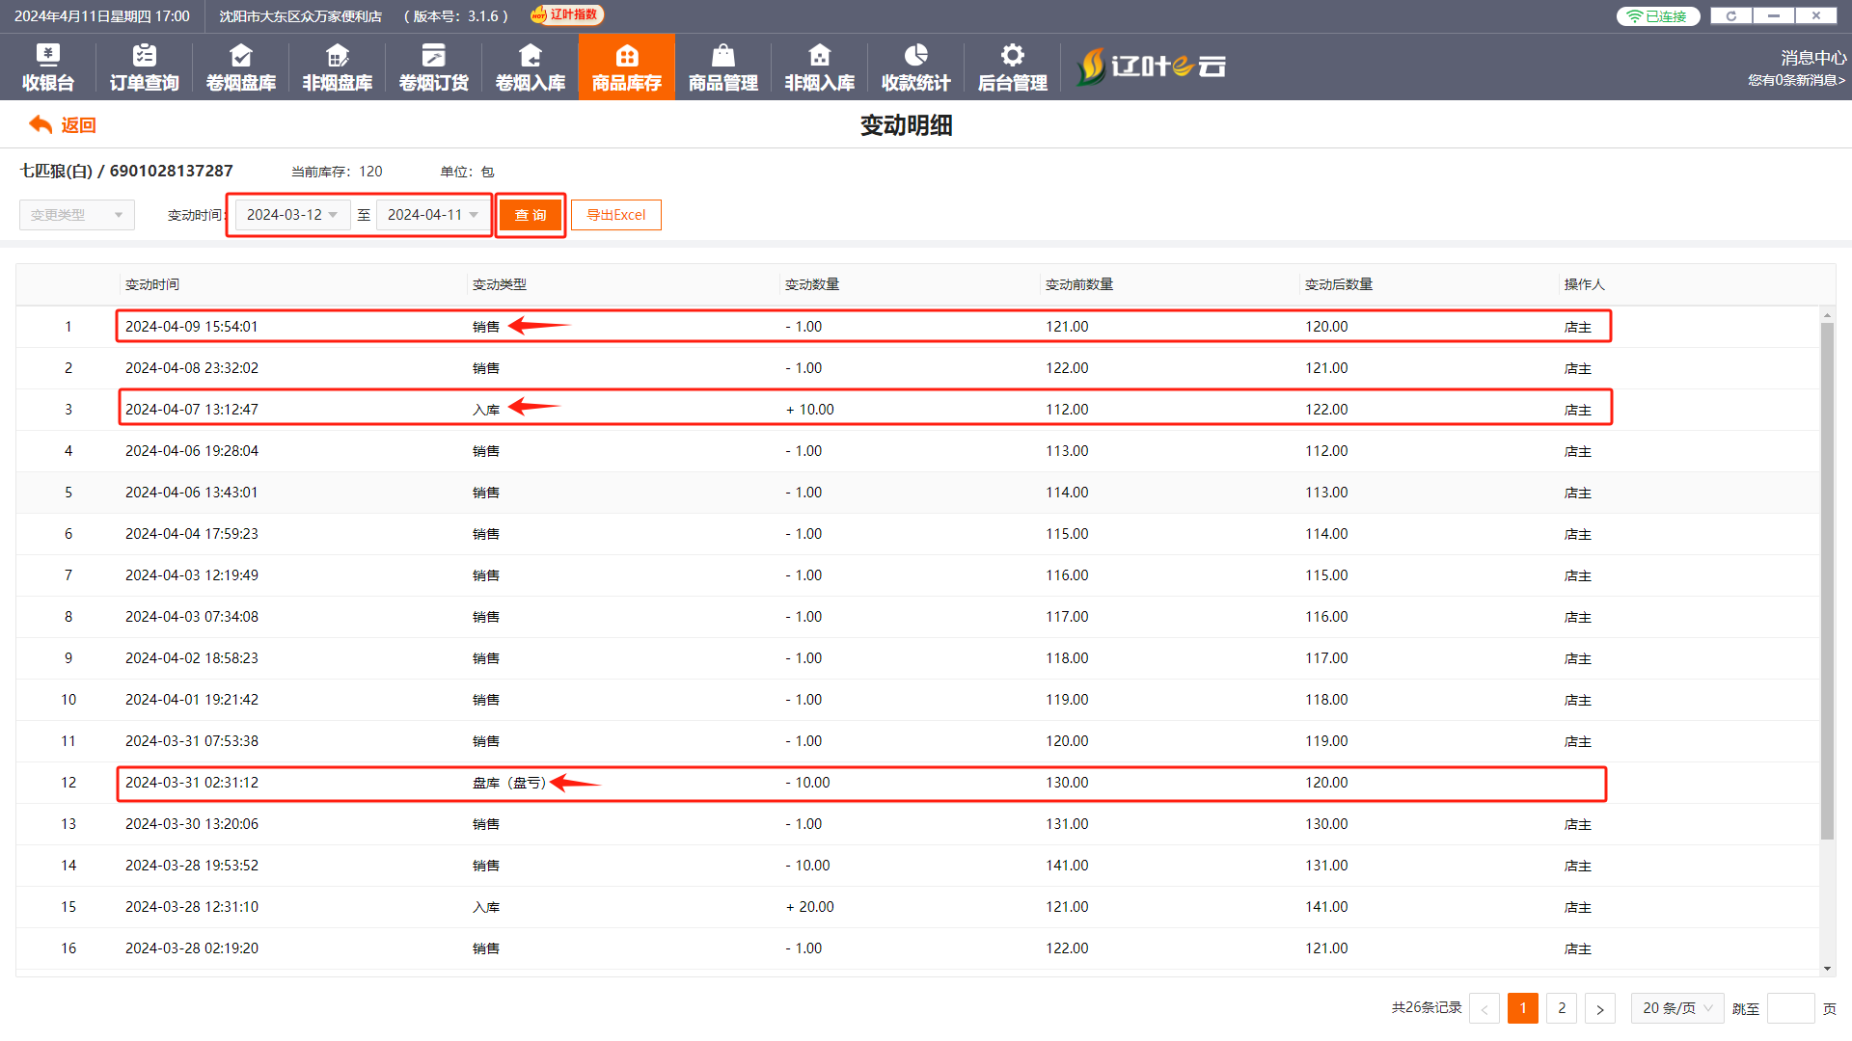Open 非烟盘库 non-tobacco stocktake icon
The height and width of the screenshot is (1041, 1852).
338,67
